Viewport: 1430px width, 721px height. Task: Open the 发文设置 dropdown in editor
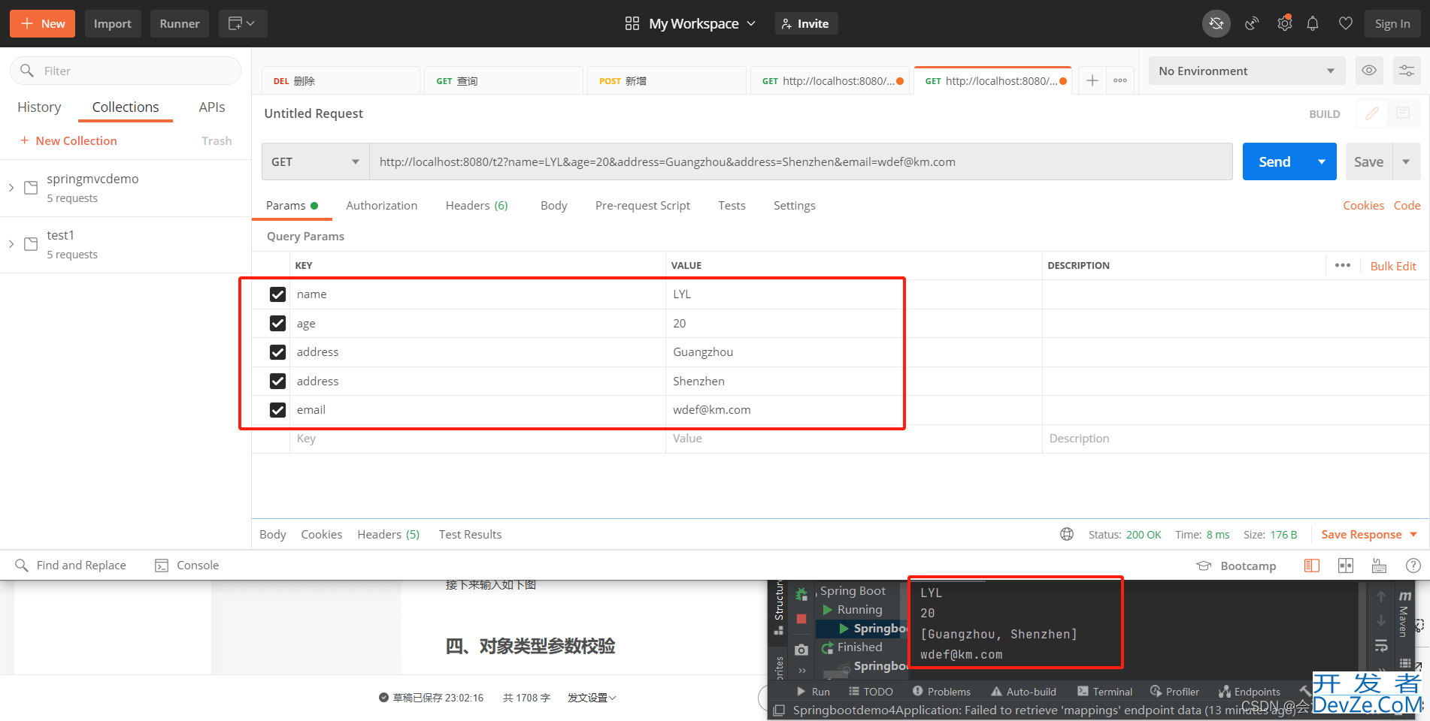point(592,698)
